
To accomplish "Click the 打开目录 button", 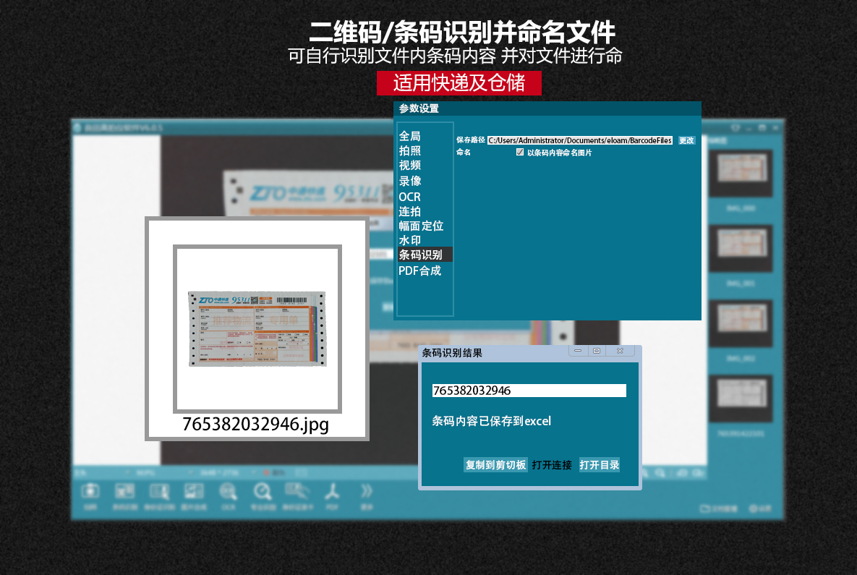I will click(x=600, y=465).
